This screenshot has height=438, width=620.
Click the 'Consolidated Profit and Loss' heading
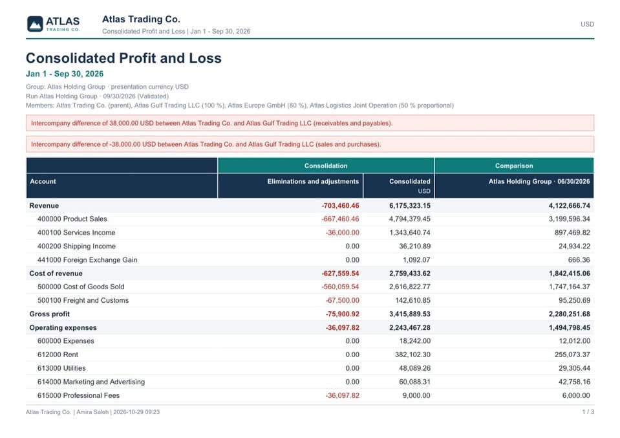tap(123, 58)
